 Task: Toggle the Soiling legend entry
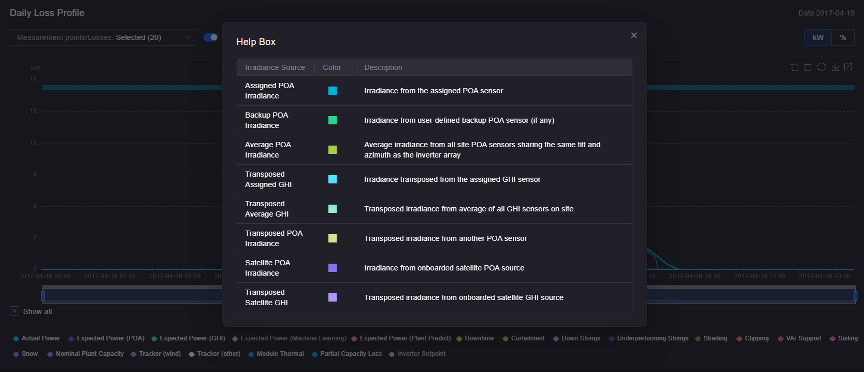click(844, 338)
